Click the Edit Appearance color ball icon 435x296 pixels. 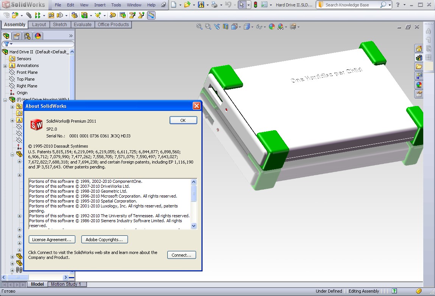(272, 26)
